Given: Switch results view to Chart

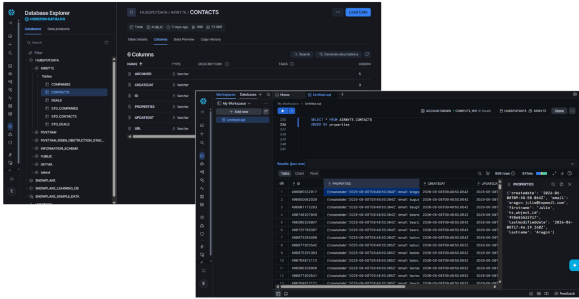Looking at the screenshot, I should tap(300, 174).
